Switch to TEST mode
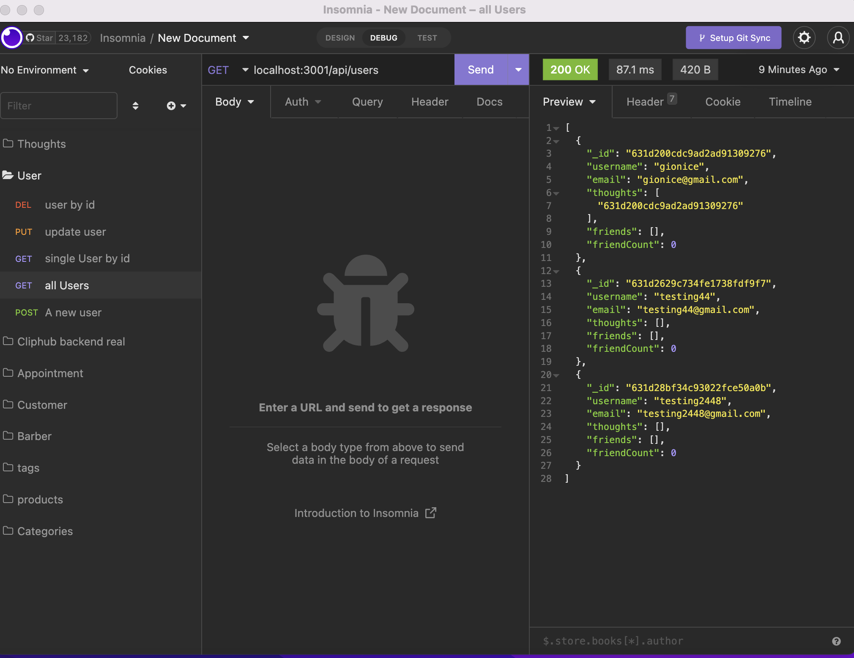 (427, 38)
